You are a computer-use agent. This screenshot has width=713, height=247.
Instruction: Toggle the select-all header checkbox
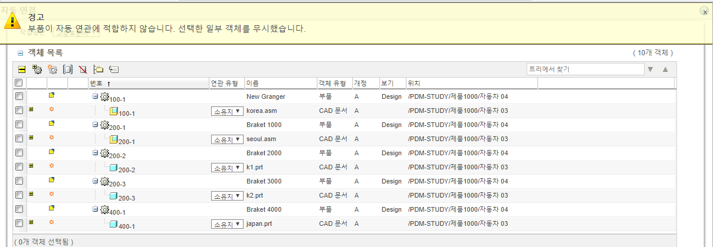coord(19,83)
